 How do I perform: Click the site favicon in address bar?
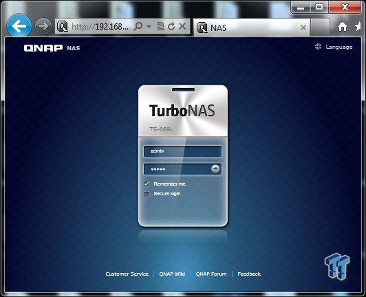point(63,26)
